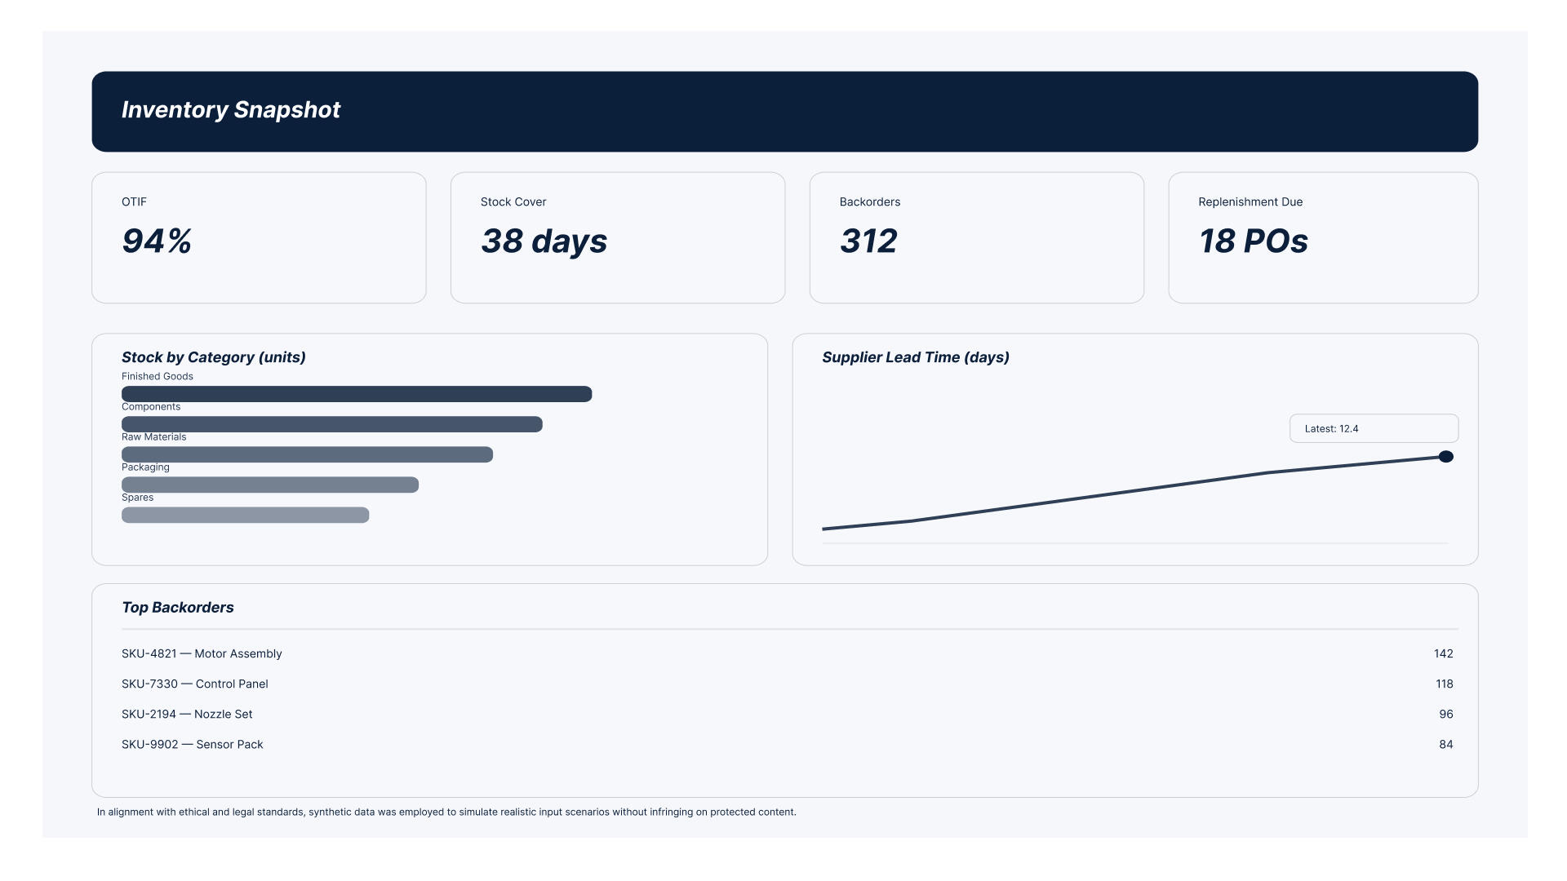Image resolution: width=1567 pixels, height=881 pixels.
Task: Click the latest lead time data point
Action: pos(1445,457)
